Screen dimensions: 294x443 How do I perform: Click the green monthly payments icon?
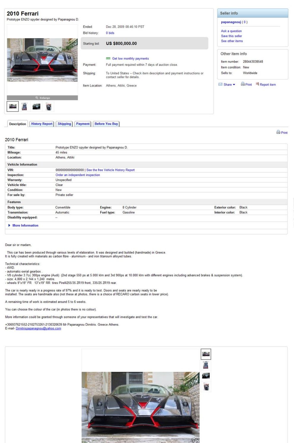coord(108,59)
